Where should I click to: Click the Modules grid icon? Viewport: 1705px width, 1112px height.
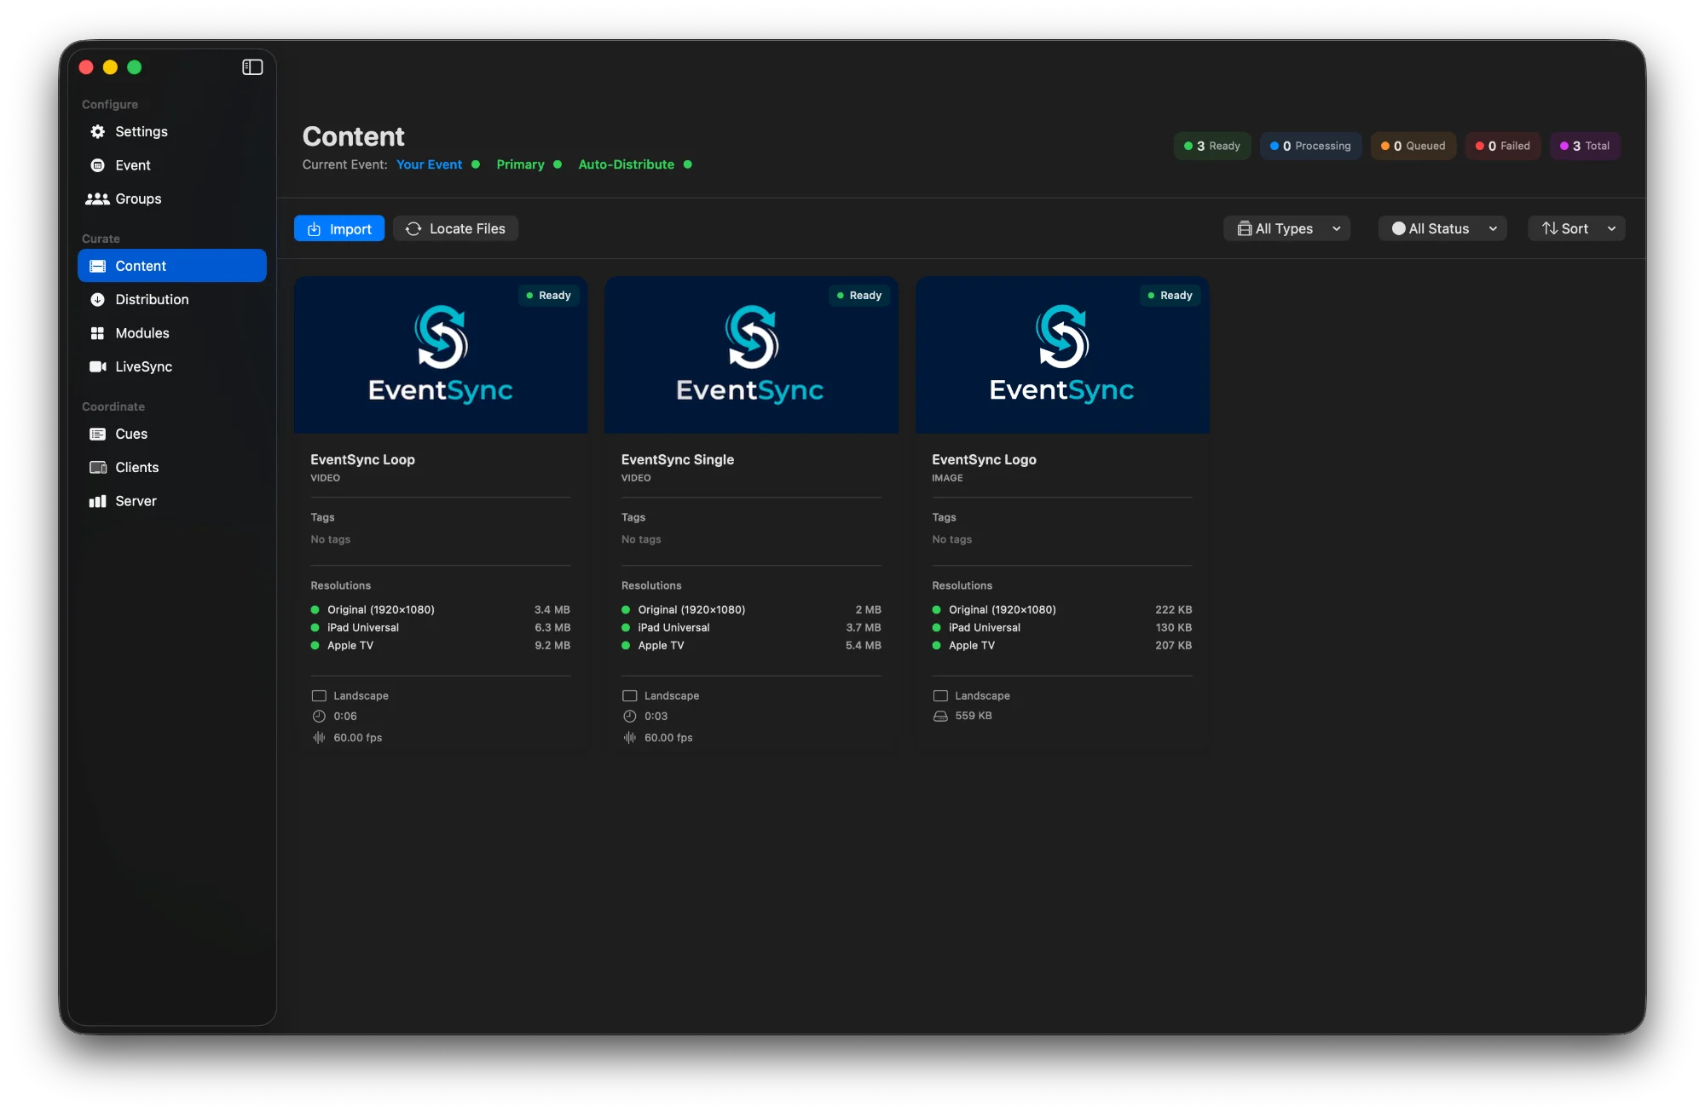click(x=97, y=332)
